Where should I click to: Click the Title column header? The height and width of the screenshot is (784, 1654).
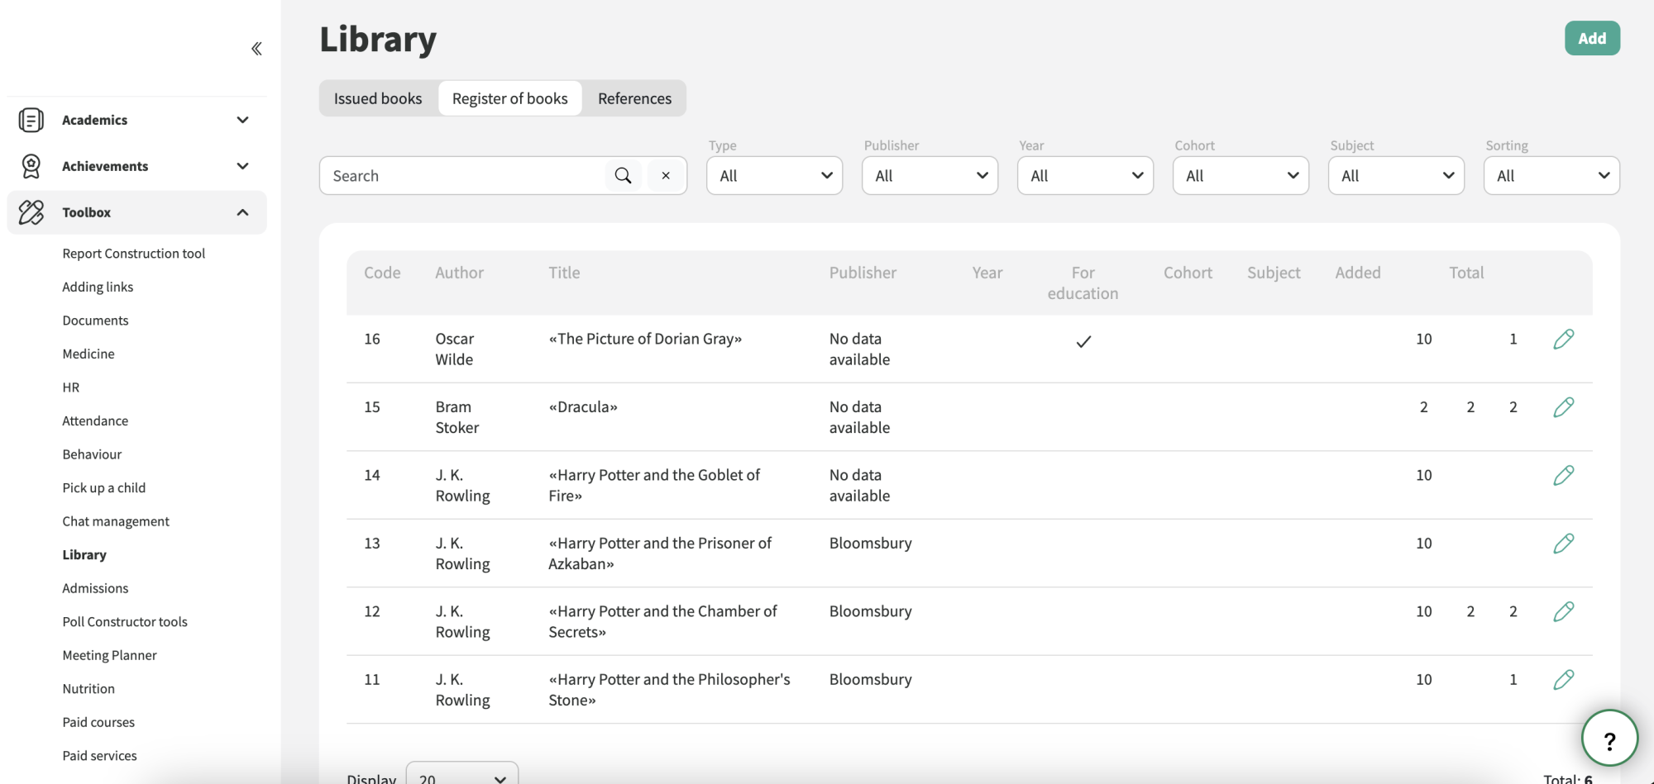click(564, 273)
